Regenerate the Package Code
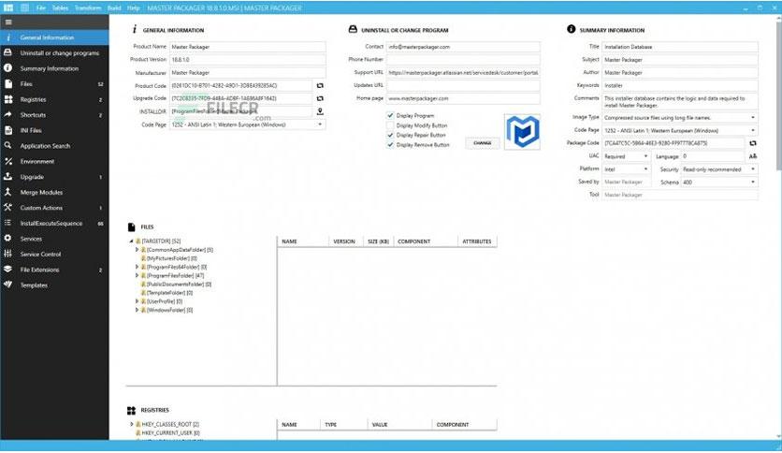This screenshot has width=782, height=453. pyautogui.click(x=753, y=143)
